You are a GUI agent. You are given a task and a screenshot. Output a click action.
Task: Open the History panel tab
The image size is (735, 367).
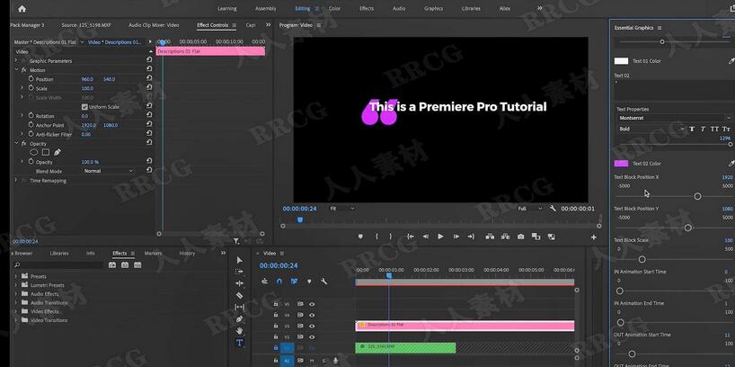coord(187,254)
